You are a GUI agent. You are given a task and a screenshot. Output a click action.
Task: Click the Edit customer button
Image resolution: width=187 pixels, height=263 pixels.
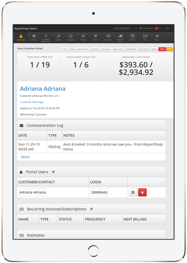tap(65, 49)
